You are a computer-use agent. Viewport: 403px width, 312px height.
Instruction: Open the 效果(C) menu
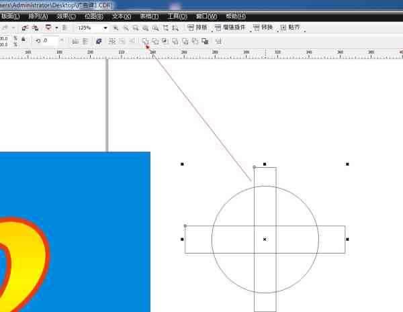pos(66,16)
